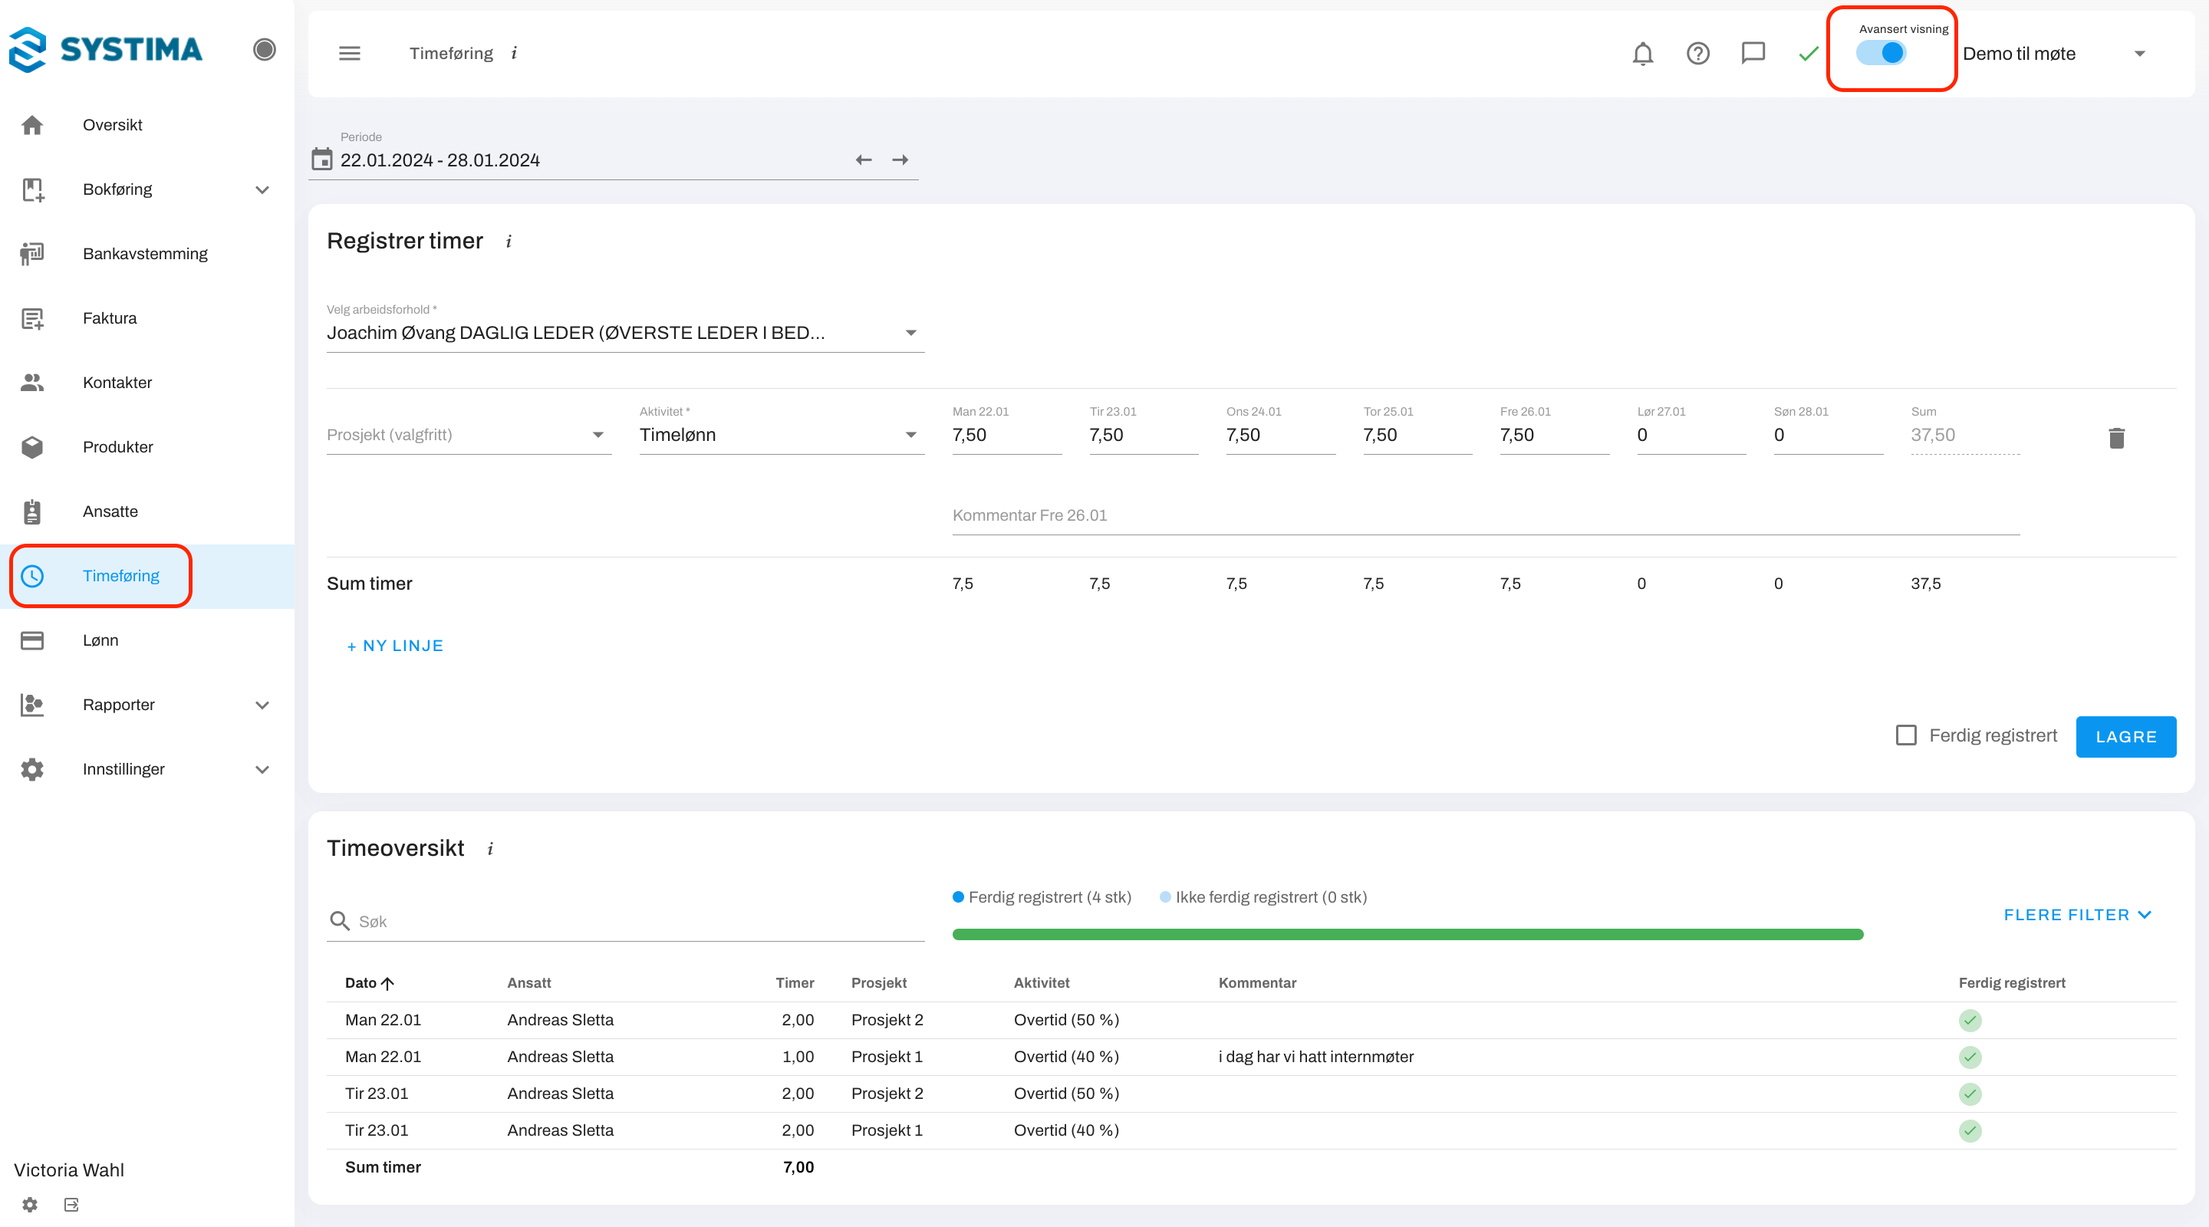Click the notifications bell icon
This screenshot has width=2209, height=1227.
pos(1642,54)
